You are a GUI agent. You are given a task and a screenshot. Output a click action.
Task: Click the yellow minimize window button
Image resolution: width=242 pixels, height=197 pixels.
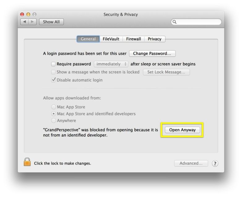pos(28,14)
